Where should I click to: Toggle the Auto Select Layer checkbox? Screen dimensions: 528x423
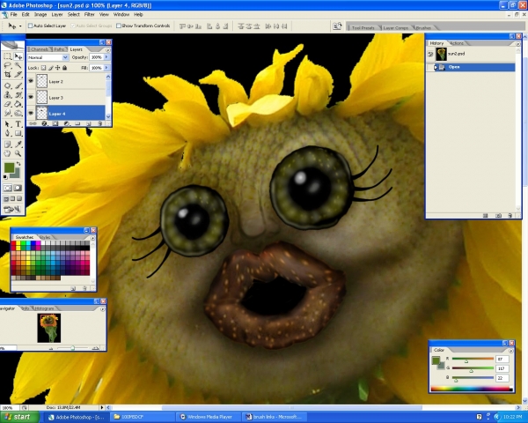[x=30, y=26]
